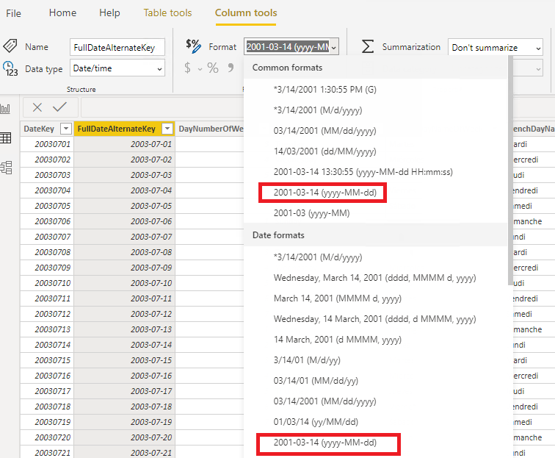Switch to Model view icon
The height and width of the screenshot is (458, 555).
click(x=6, y=168)
